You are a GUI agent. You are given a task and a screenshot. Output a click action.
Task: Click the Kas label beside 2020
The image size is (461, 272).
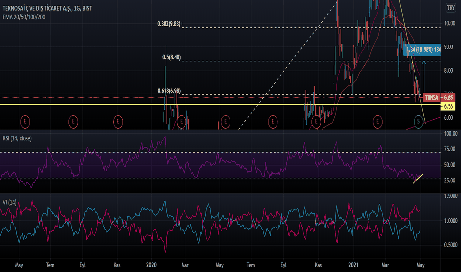click(117, 265)
